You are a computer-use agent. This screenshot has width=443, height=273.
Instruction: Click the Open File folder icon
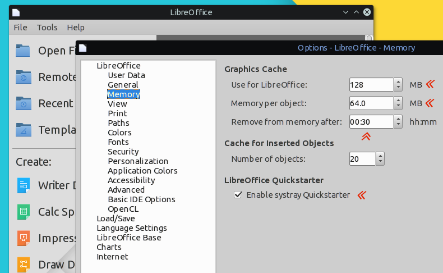(23, 51)
